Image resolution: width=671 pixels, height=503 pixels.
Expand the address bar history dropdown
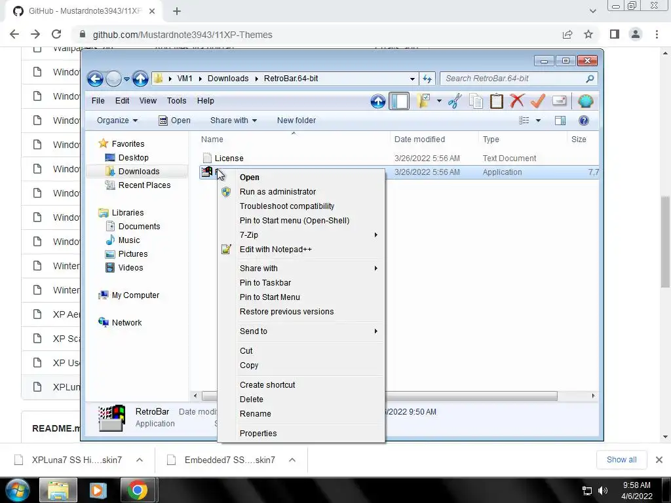412,79
